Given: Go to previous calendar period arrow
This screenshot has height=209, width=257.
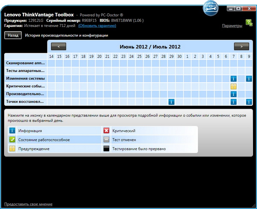Looking at the screenshot, I should point(58,46).
